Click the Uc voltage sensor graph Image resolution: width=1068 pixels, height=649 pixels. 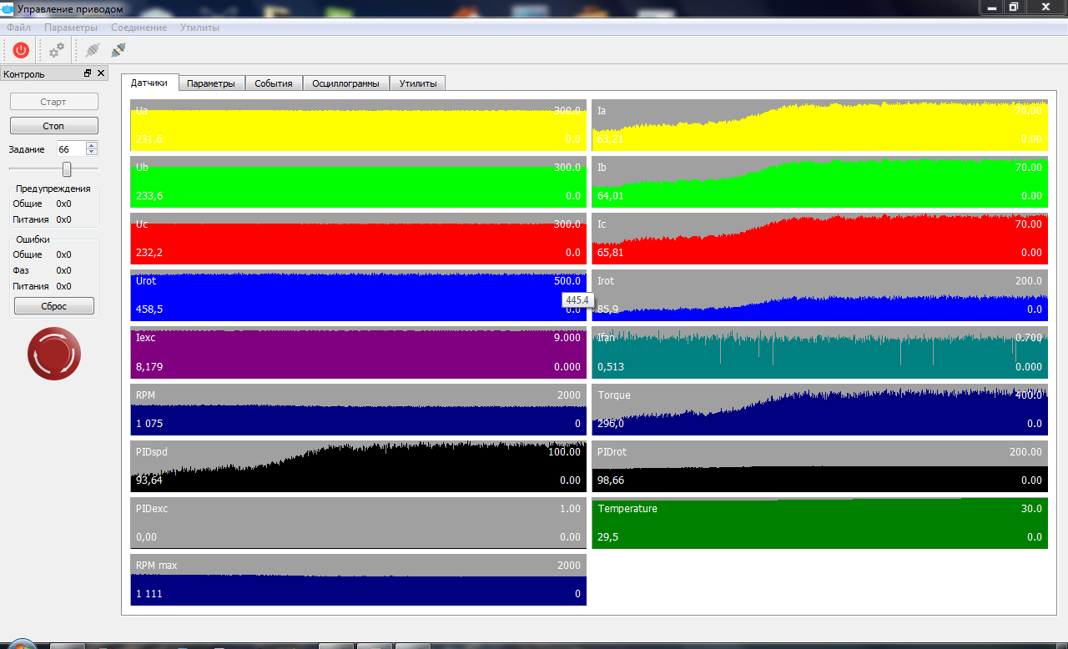coord(358,239)
